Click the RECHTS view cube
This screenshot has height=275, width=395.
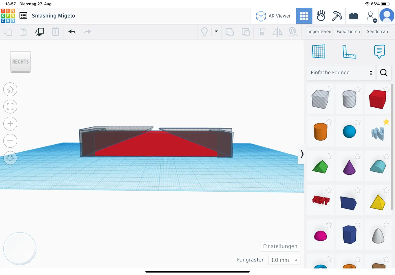(21, 62)
